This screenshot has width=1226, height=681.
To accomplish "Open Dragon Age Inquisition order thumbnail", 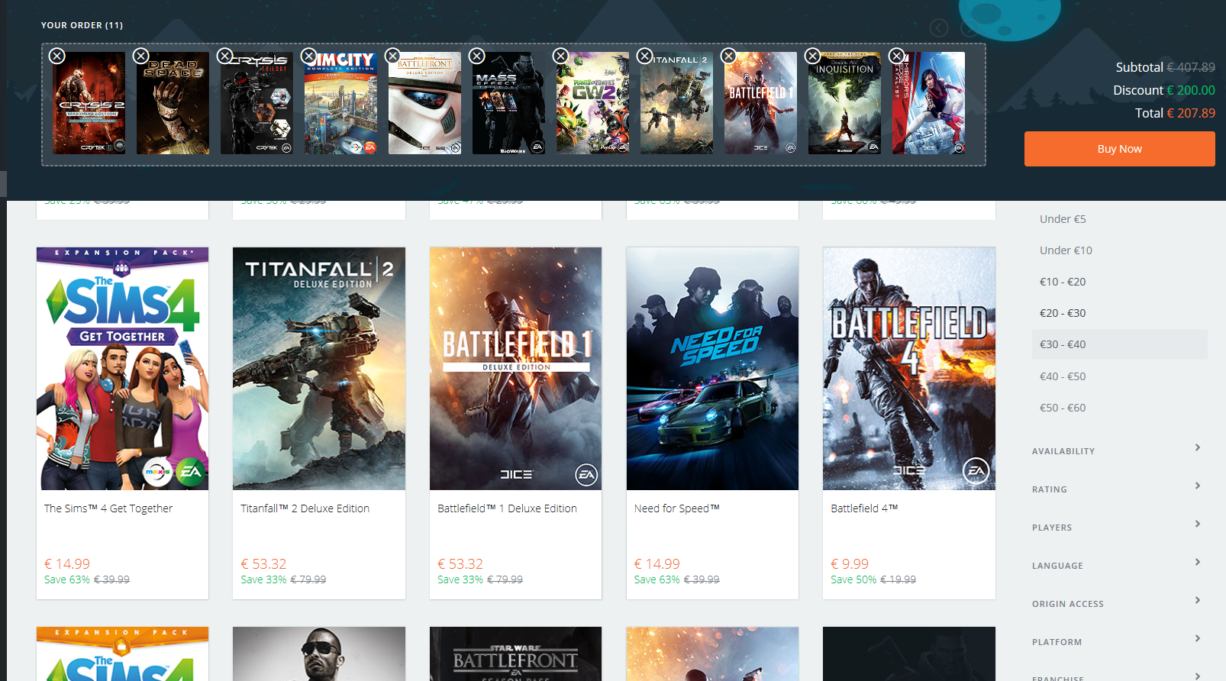I will pos(845,103).
